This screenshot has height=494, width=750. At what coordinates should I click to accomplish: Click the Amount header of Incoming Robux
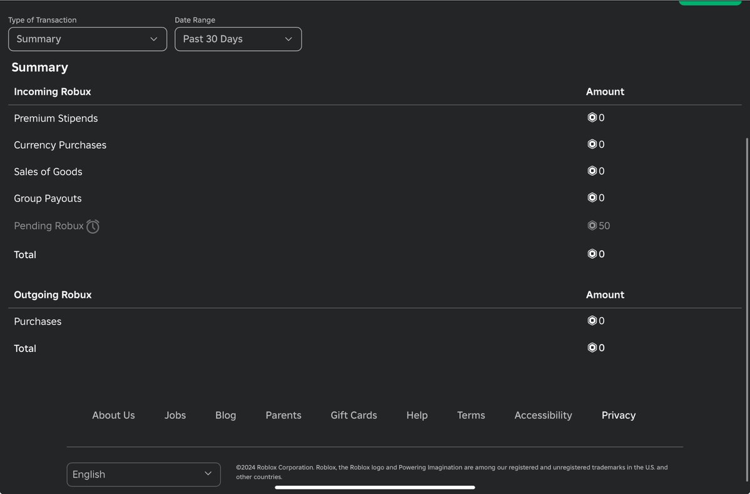(605, 92)
